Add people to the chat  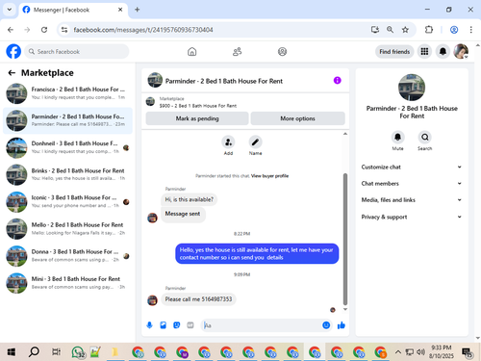tap(228, 142)
